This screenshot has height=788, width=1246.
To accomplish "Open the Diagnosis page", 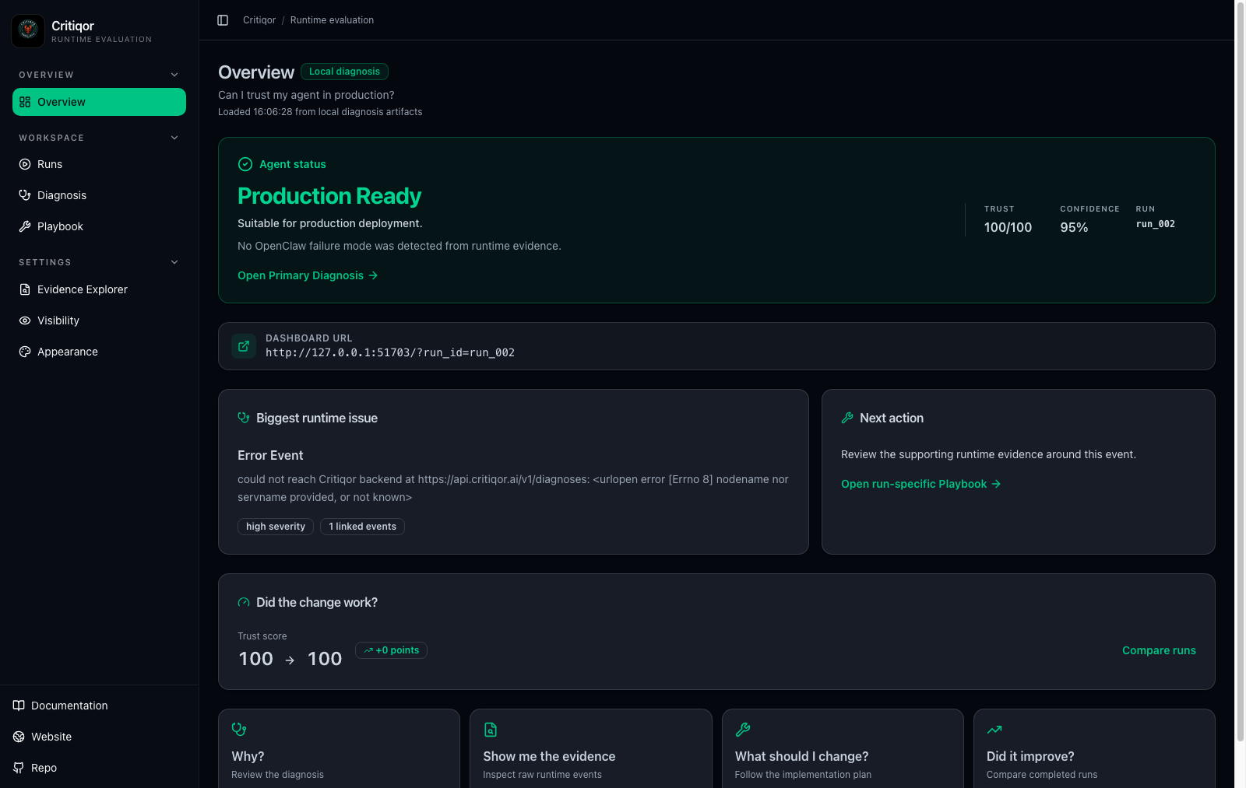I will click(99, 195).
